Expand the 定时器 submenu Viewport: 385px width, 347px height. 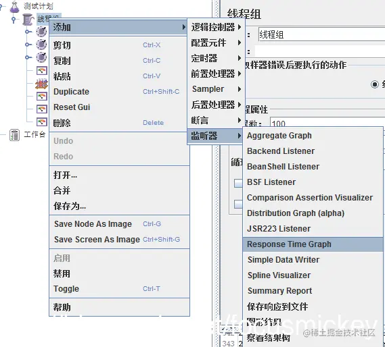(216, 58)
